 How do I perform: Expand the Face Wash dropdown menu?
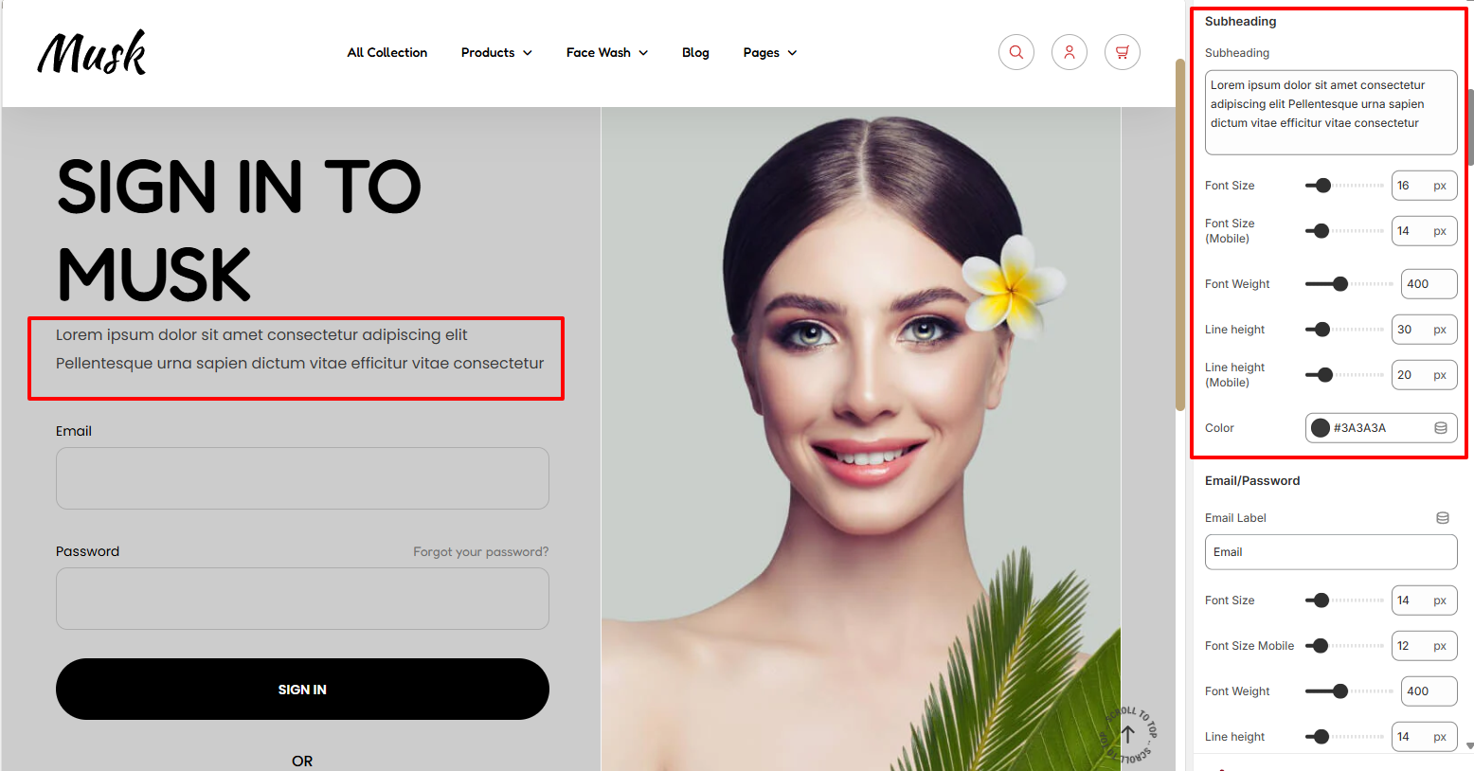coord(607,52)
